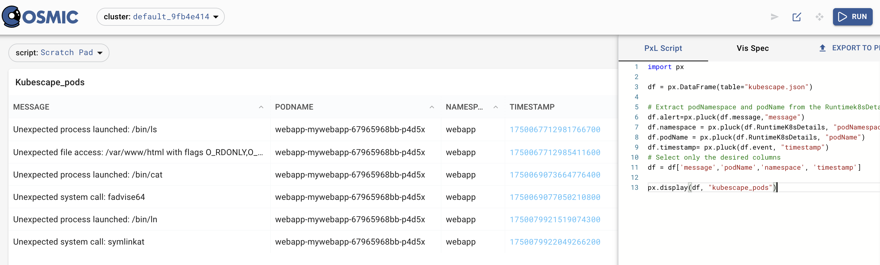Sort by PODNAME column arrow
The height and width of the screenshot is (265, 880).
pos(432,107)
